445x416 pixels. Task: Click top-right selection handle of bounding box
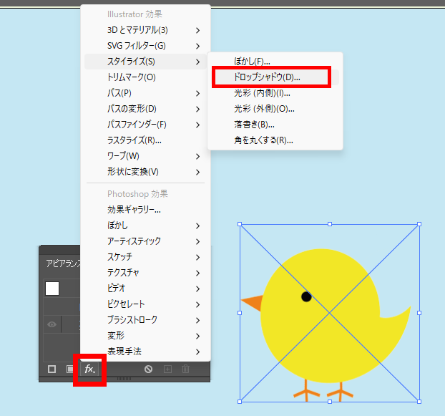tap(419, 224)
